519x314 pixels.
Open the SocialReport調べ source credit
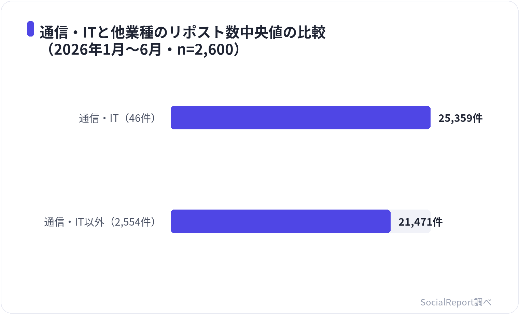point(456,302)
